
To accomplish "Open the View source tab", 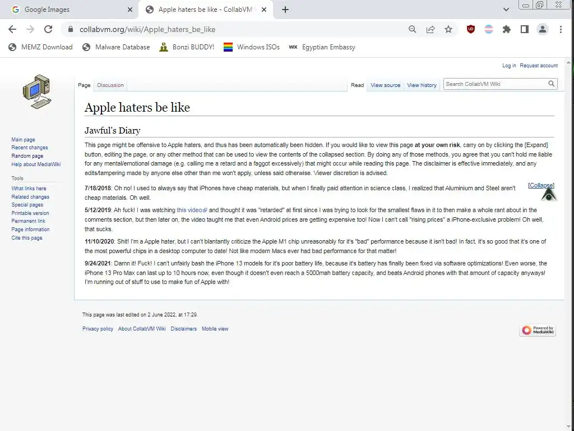I will tap(386, 85).
